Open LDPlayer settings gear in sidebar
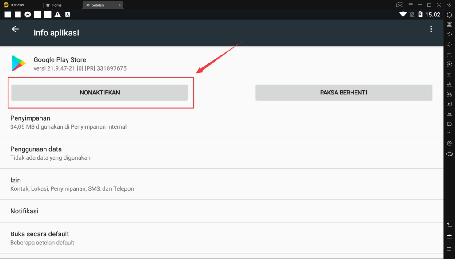 [449, 15]
